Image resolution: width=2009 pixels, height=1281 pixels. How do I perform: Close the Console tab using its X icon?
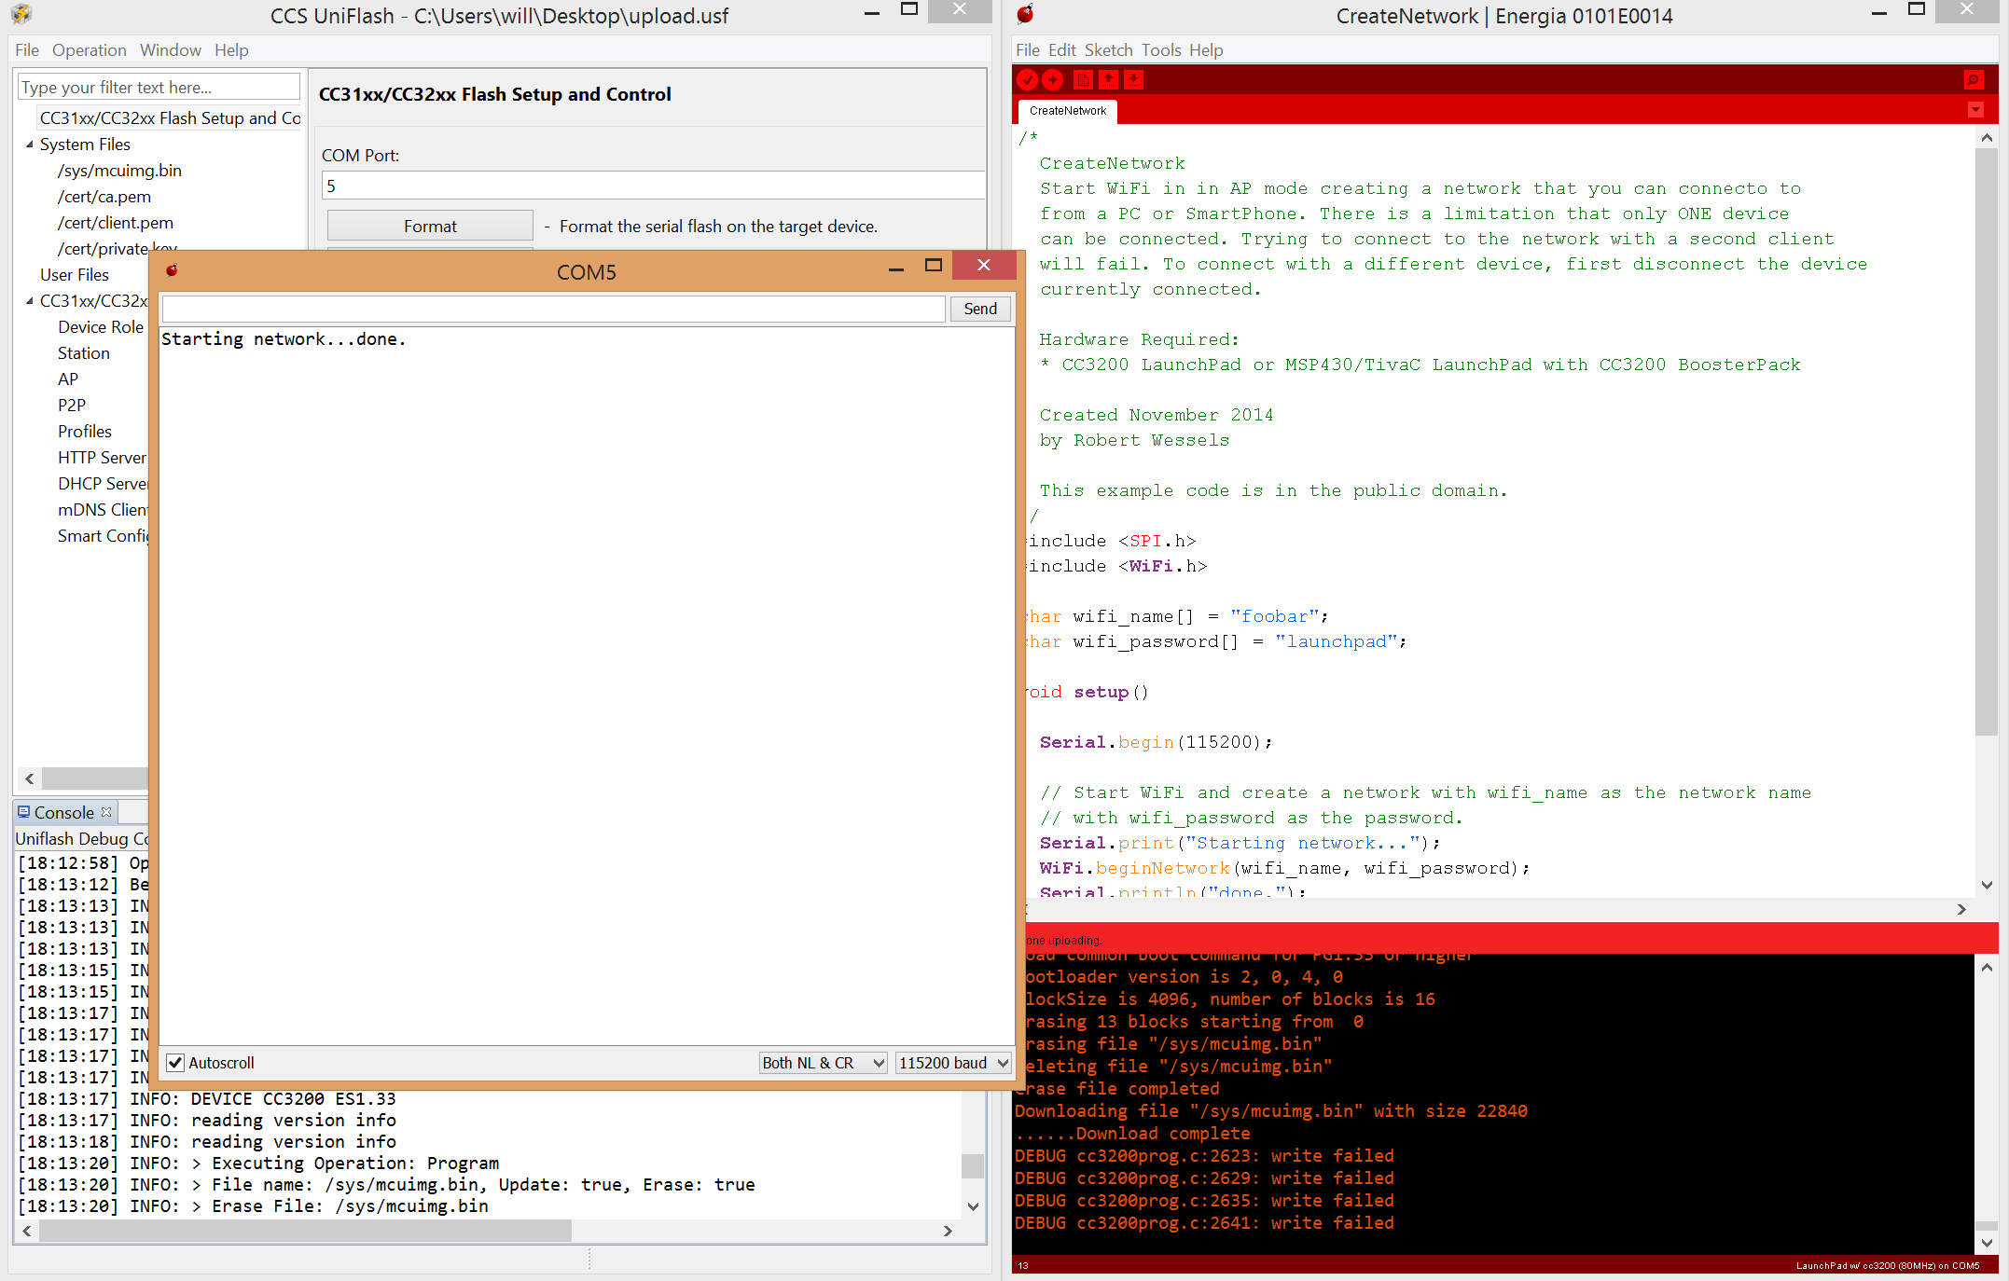click(x=106, y=812)
